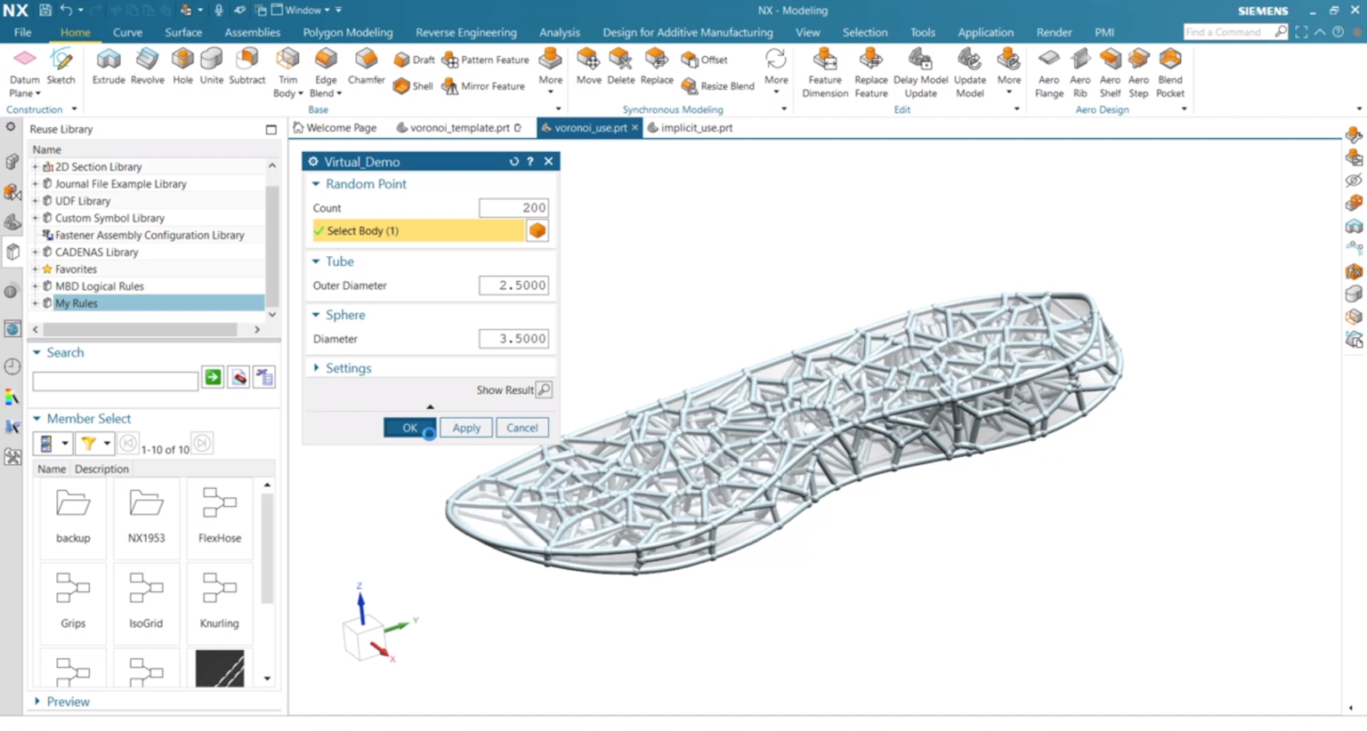Toggle the Show Result preview in the dialog
Viewport: 1367px width, 731px height.
(x=543, y=390)
